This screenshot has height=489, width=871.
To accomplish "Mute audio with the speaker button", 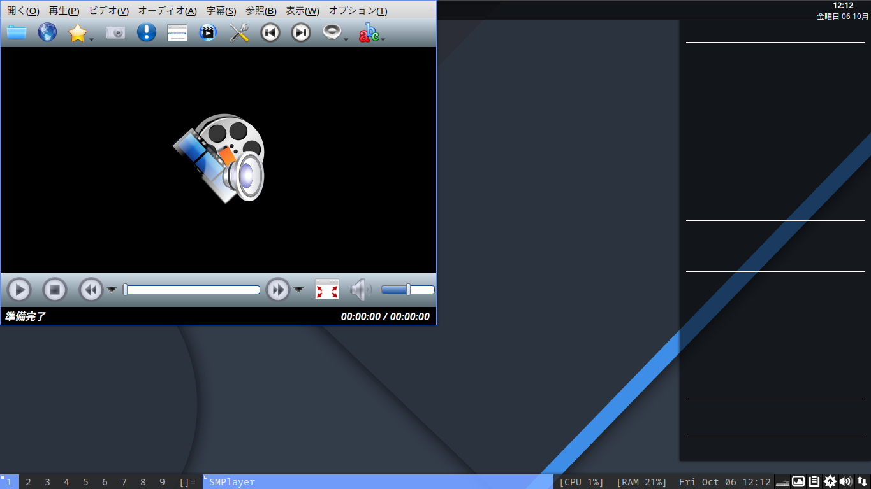I will pyautogui.click(x=361, y=290).
